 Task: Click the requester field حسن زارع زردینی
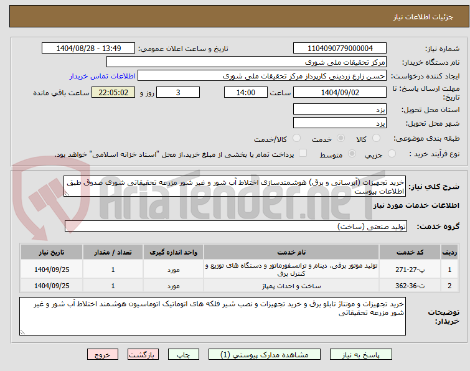(262, 76)
